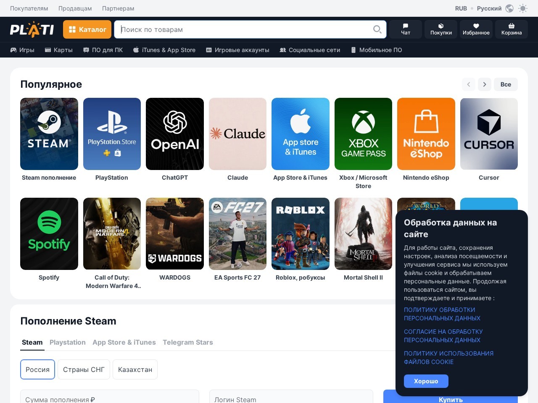Open Социальные сети category
Image resolution: width=538 pixels, height=403 pixels.
click(310, 50)
